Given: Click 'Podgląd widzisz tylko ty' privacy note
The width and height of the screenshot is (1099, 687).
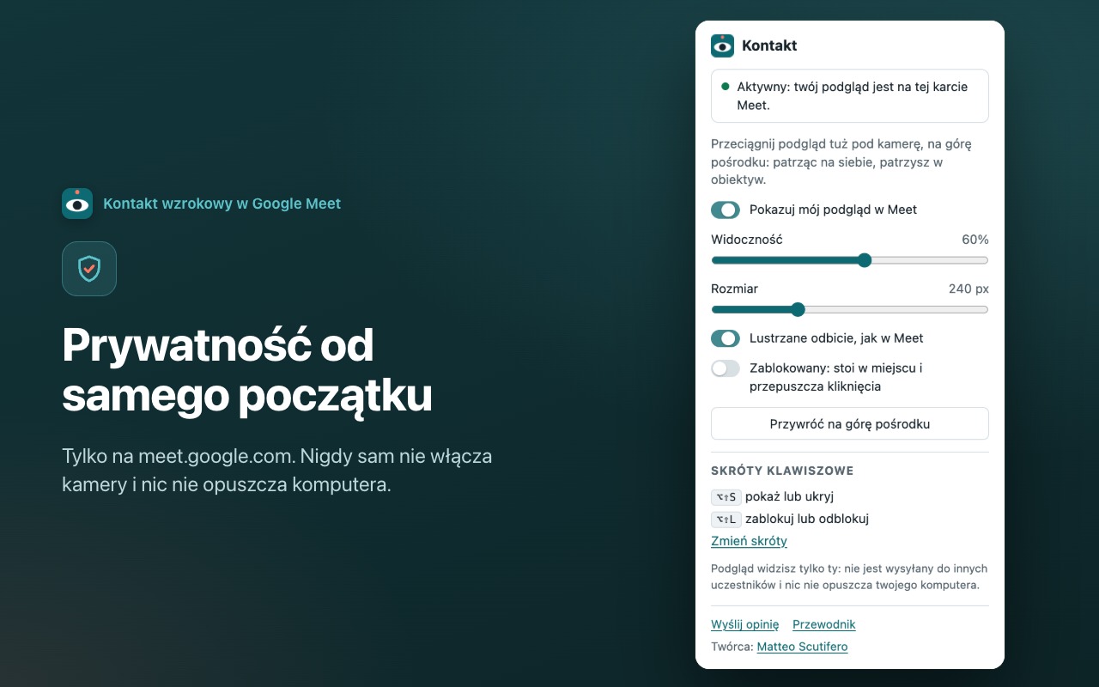Looking at the screenshot, I should pos(849,576).
